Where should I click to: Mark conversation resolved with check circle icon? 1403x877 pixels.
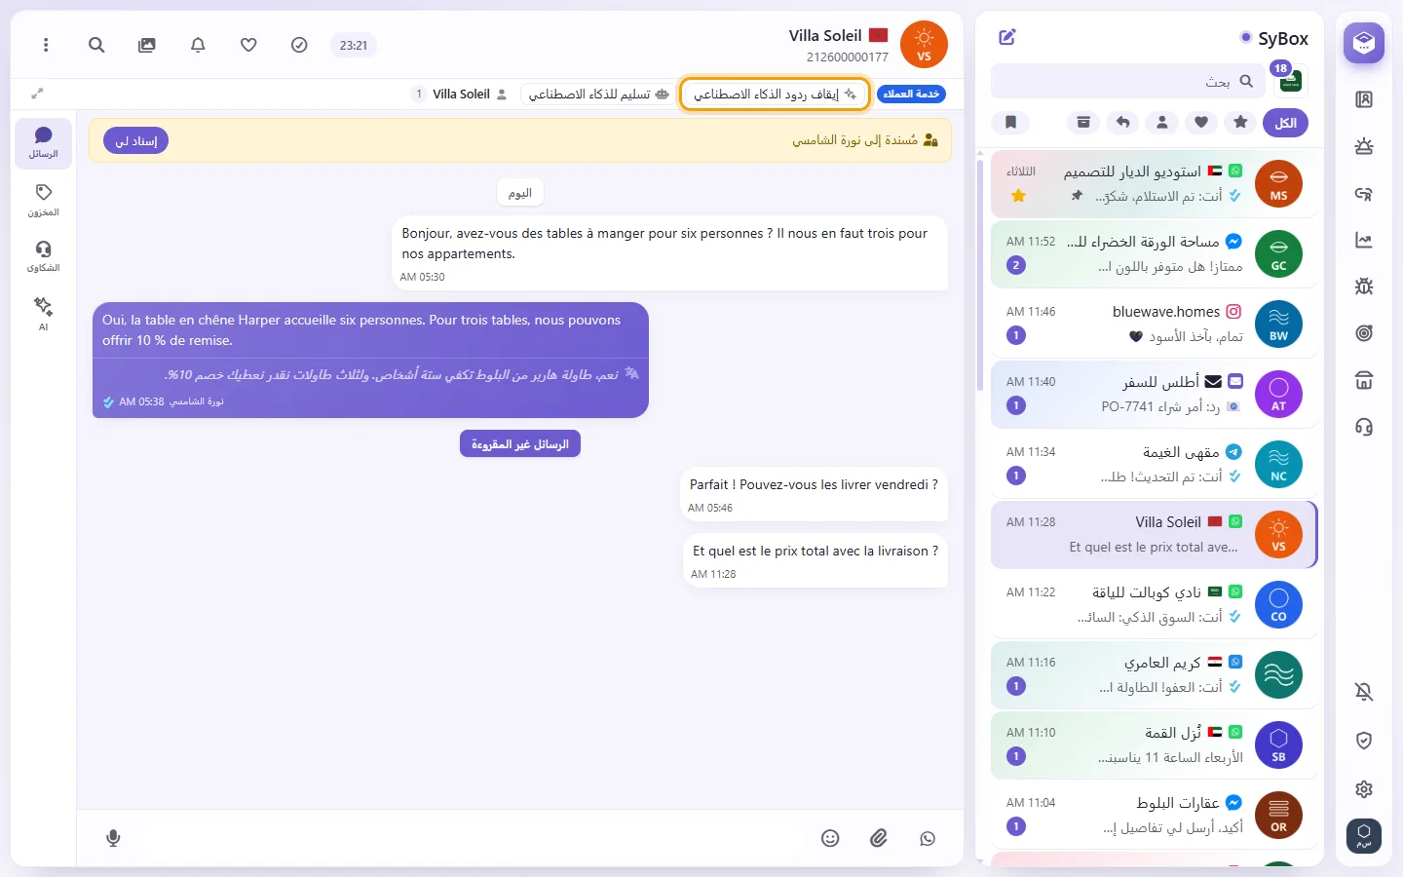pos(299,45)
